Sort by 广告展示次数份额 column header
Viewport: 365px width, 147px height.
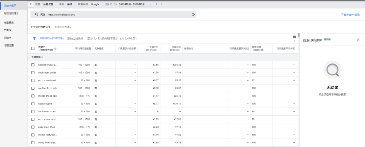coord(127,49)
